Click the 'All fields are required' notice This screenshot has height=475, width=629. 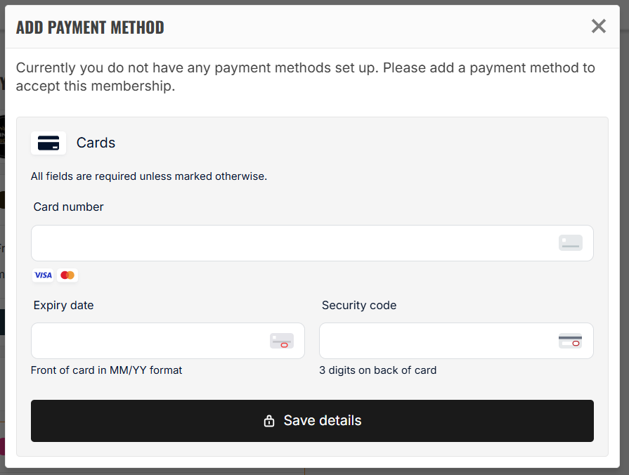tap(149, 176)
